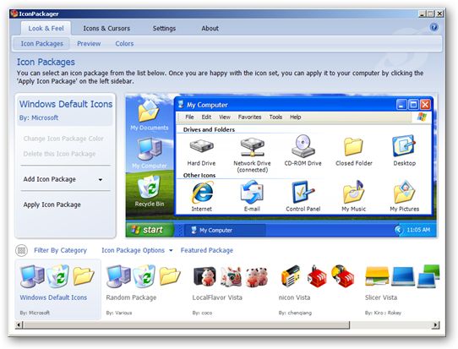The image size is (458, 349).
Task: Open the Favorites menu in preview window
Action: point(249,117)
